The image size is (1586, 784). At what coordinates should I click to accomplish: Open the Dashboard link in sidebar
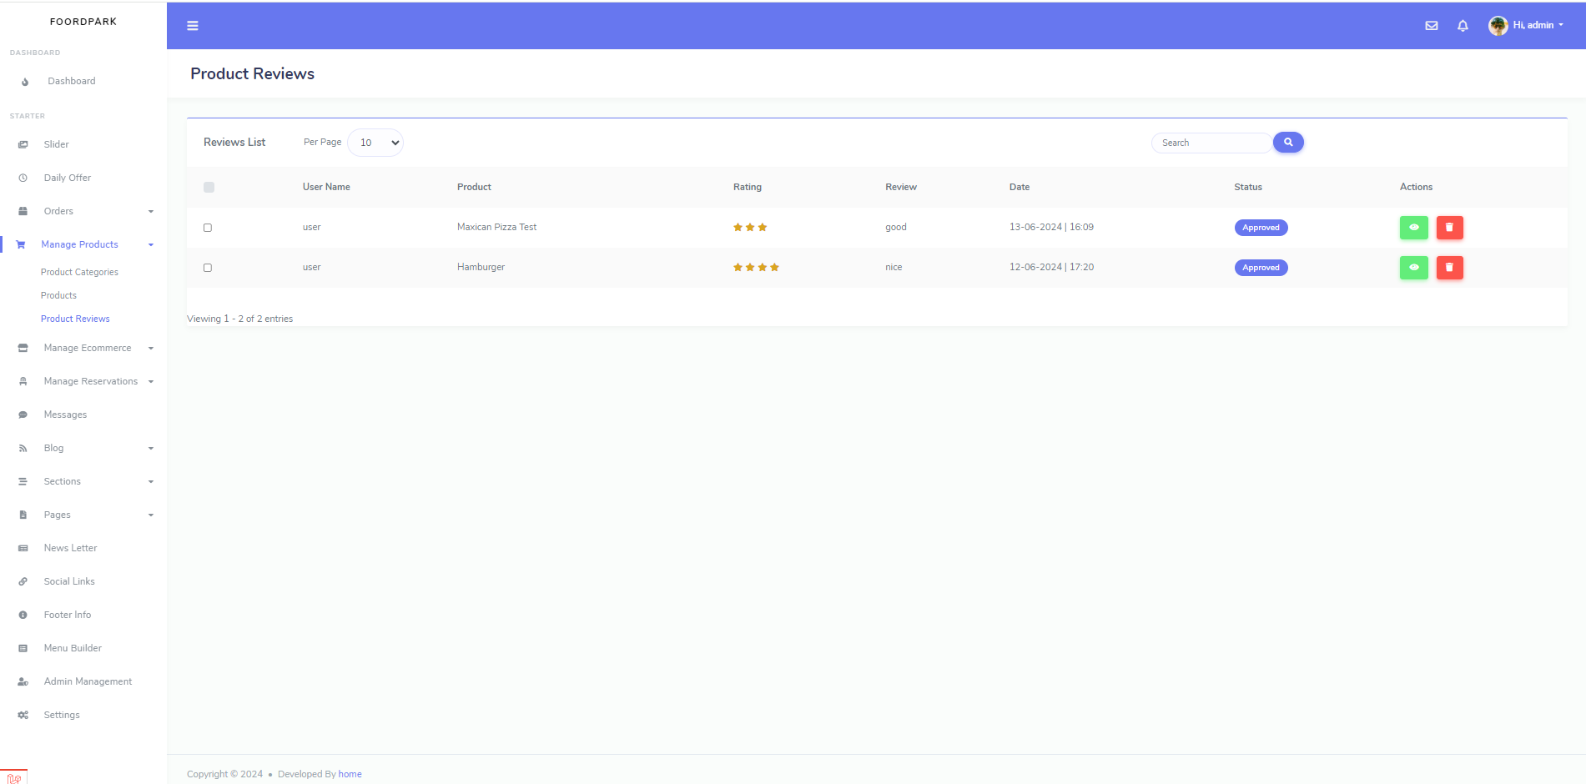point(71,81)
